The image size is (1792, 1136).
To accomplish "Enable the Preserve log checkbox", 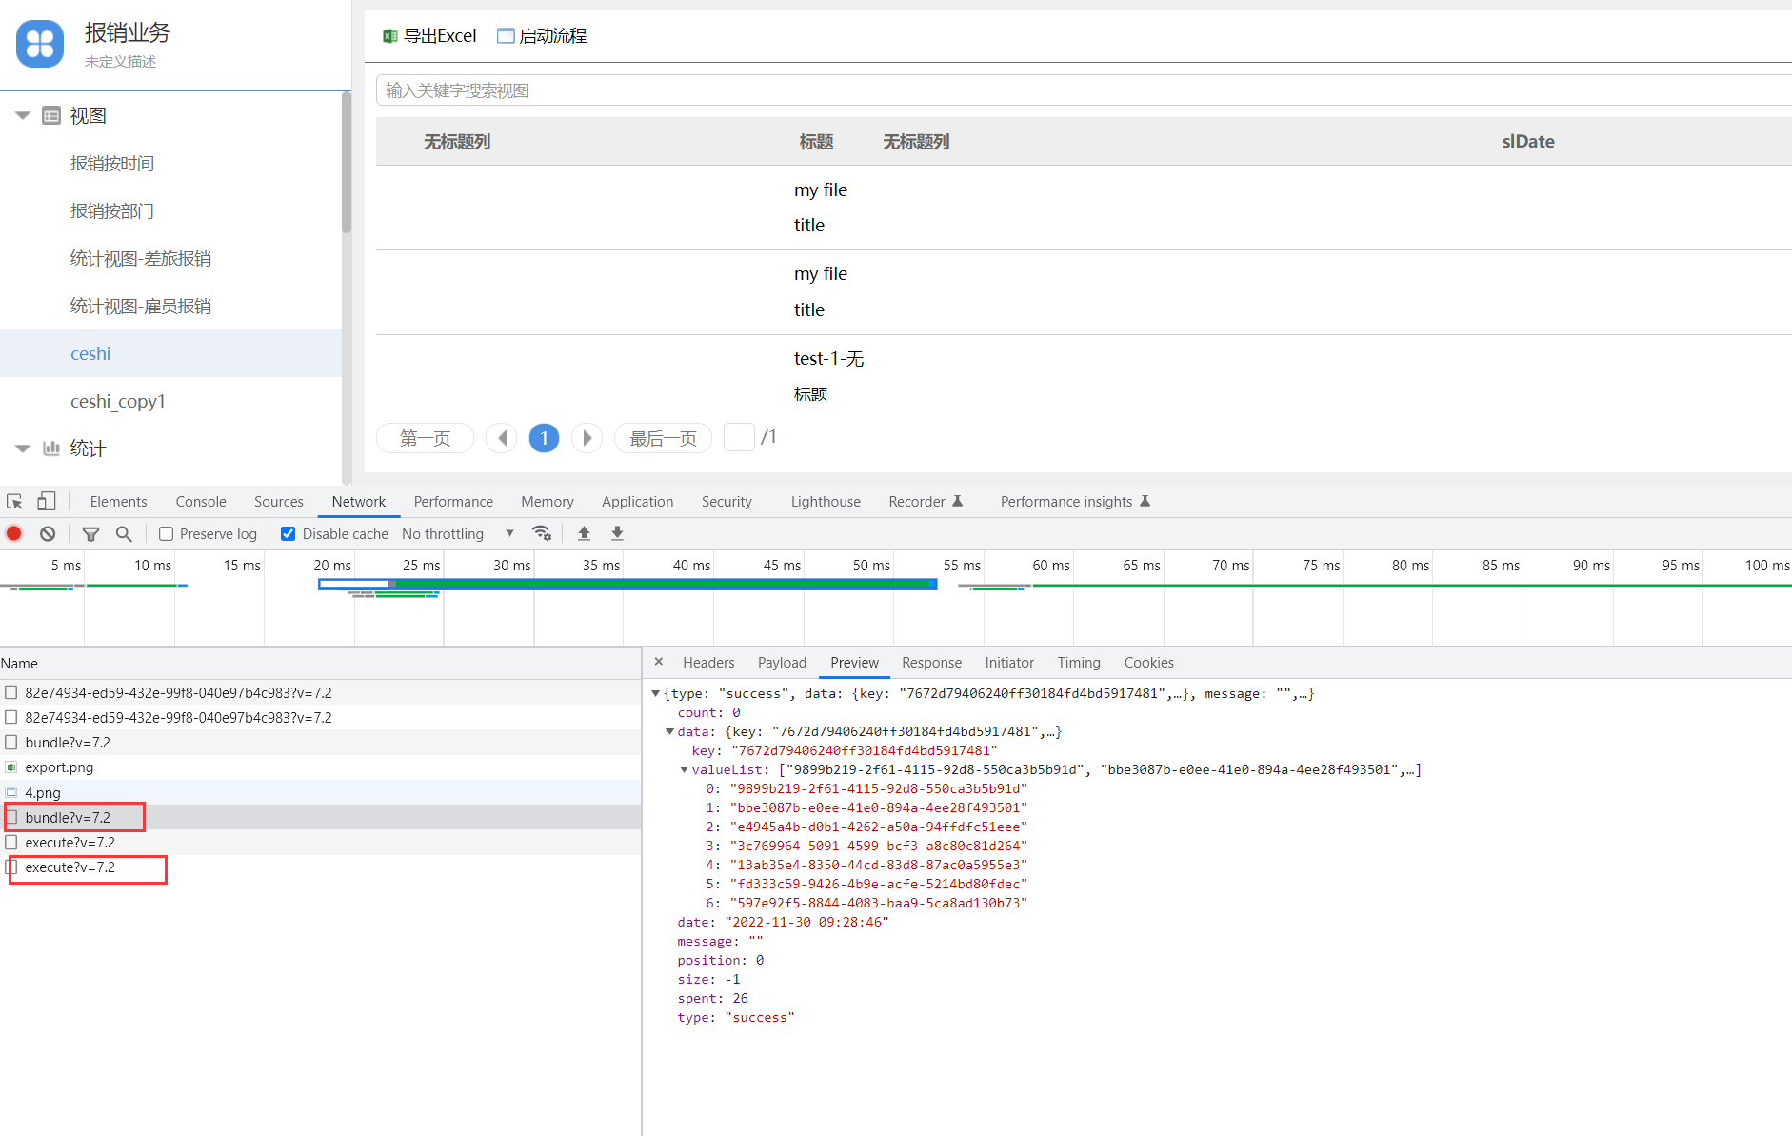I will pos(167,534).
